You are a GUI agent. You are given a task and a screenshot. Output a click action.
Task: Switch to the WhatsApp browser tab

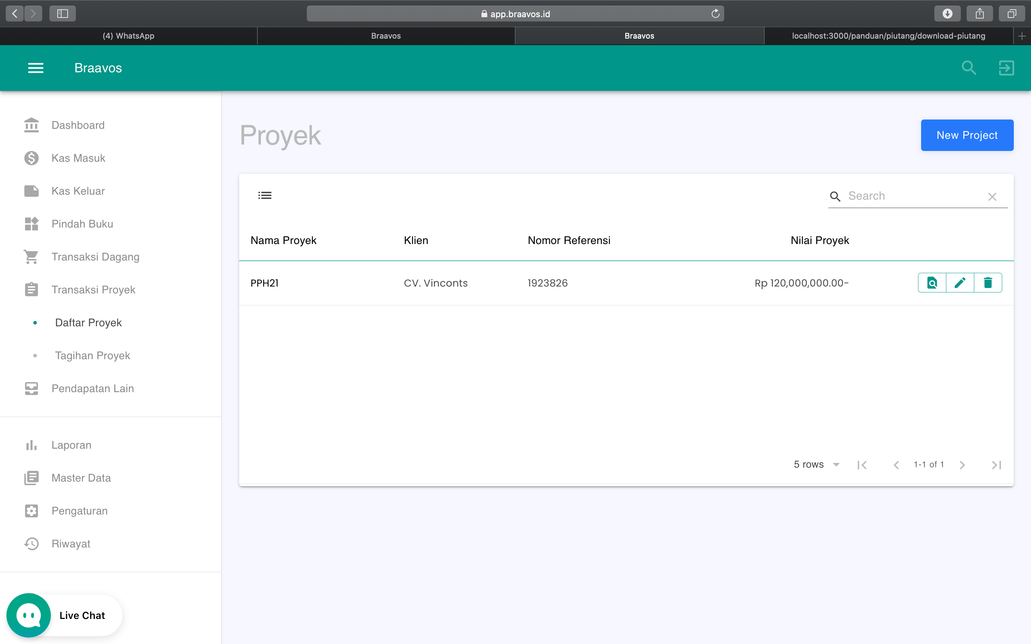[x=128, y=36]
